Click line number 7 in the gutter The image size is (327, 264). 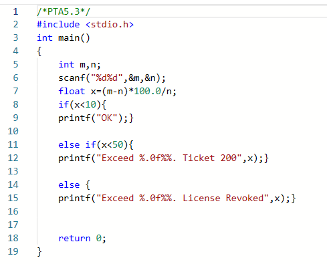[15, 91]
